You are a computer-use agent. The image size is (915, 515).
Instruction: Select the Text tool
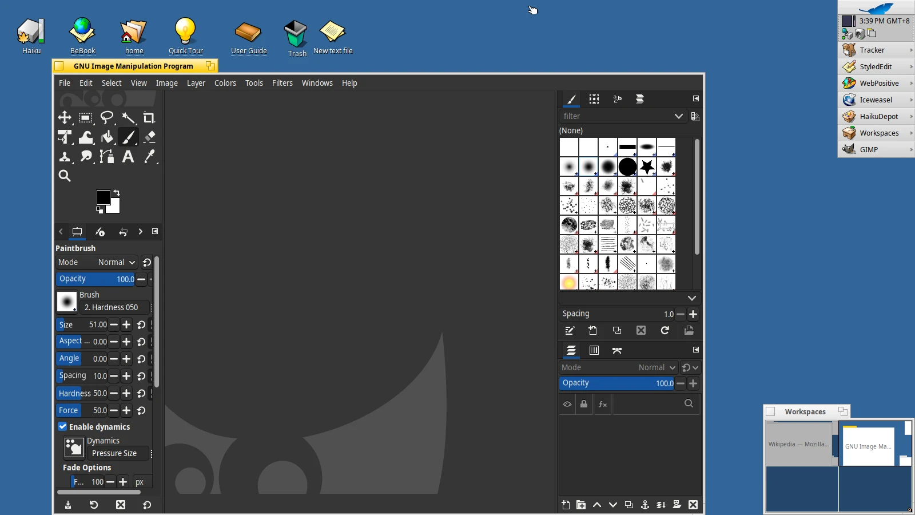tap(128, 157)
